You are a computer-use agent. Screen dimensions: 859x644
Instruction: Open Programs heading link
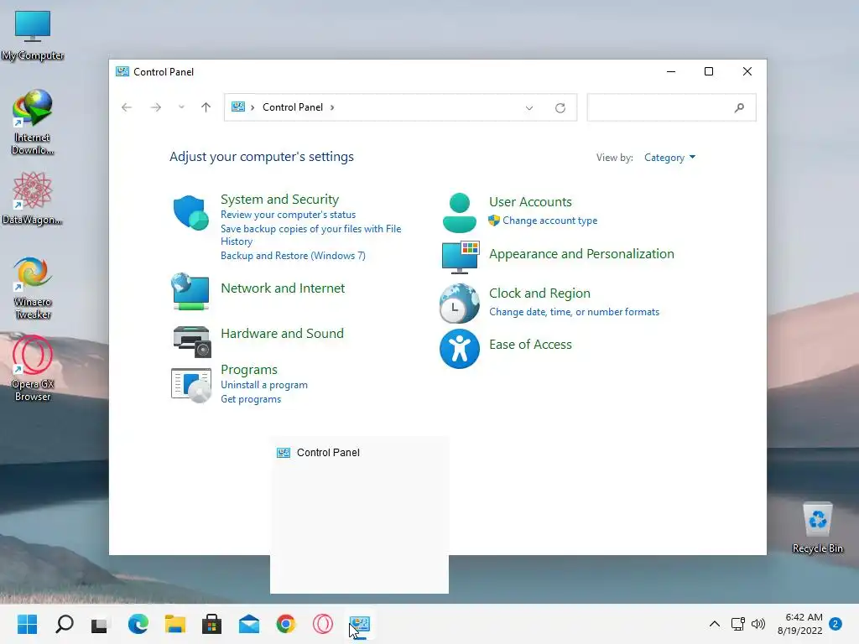[249, 370]
